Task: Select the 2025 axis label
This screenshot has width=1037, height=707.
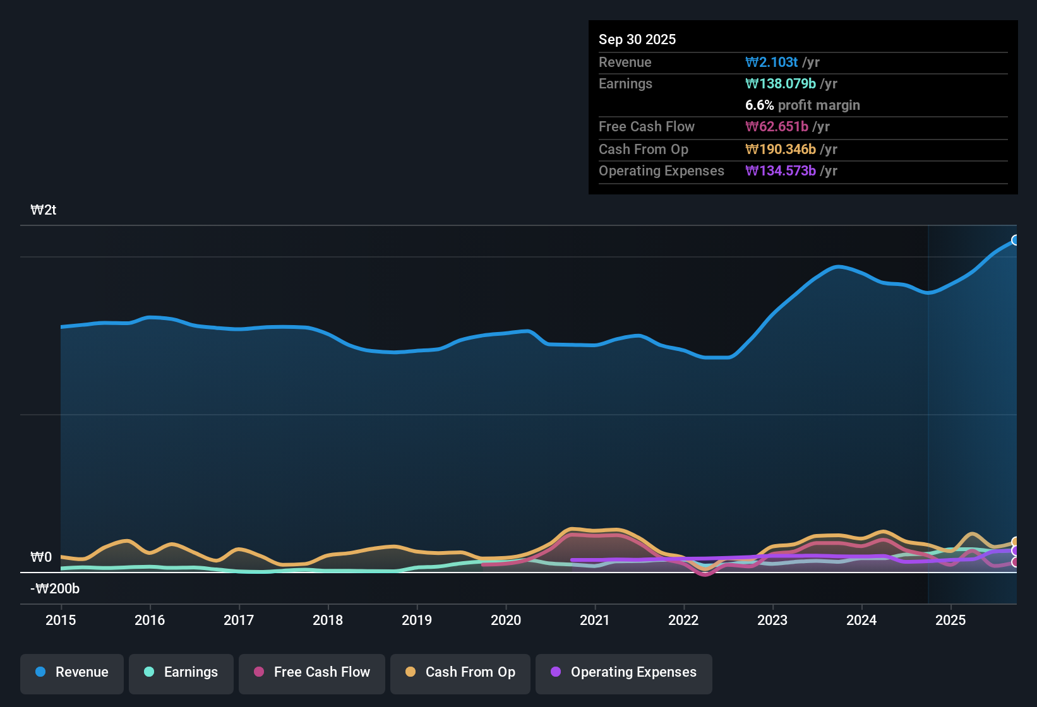Action: 951,621
